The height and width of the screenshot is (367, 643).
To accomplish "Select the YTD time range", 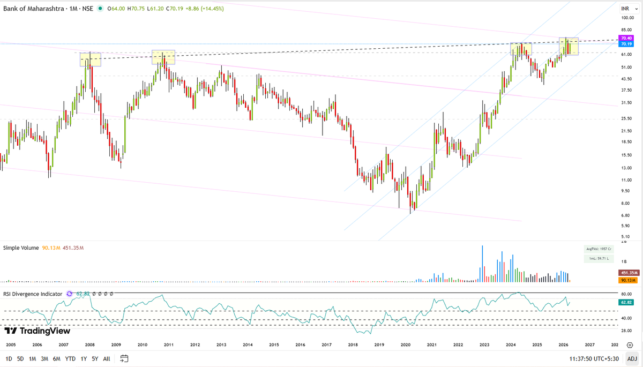I will pos(70,358).
